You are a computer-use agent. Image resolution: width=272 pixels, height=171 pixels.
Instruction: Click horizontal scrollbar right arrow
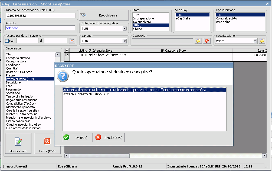[x=264, y=156]
